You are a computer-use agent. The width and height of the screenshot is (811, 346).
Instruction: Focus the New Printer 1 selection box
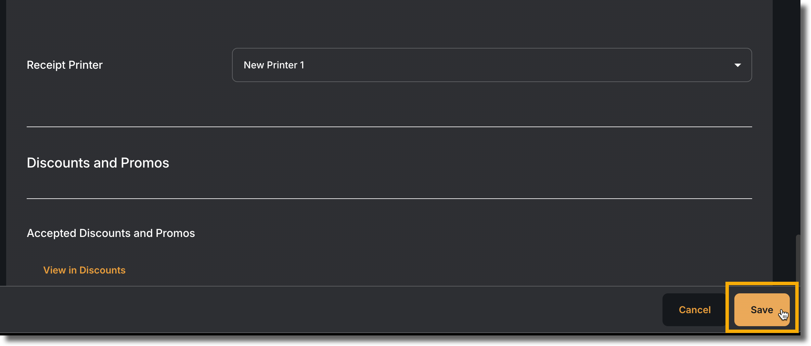click(x=492, y=65)
